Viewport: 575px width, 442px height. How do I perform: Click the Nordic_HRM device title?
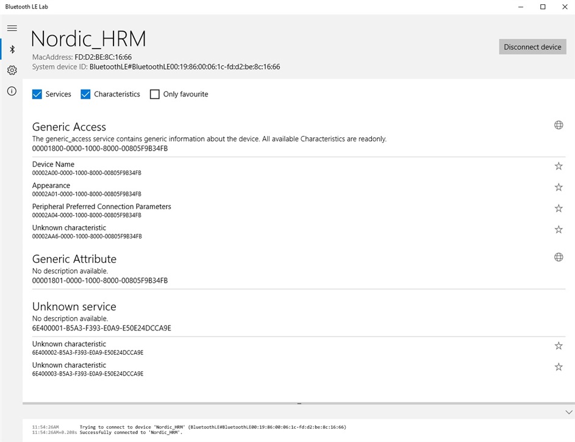click(x=88, y=39)
